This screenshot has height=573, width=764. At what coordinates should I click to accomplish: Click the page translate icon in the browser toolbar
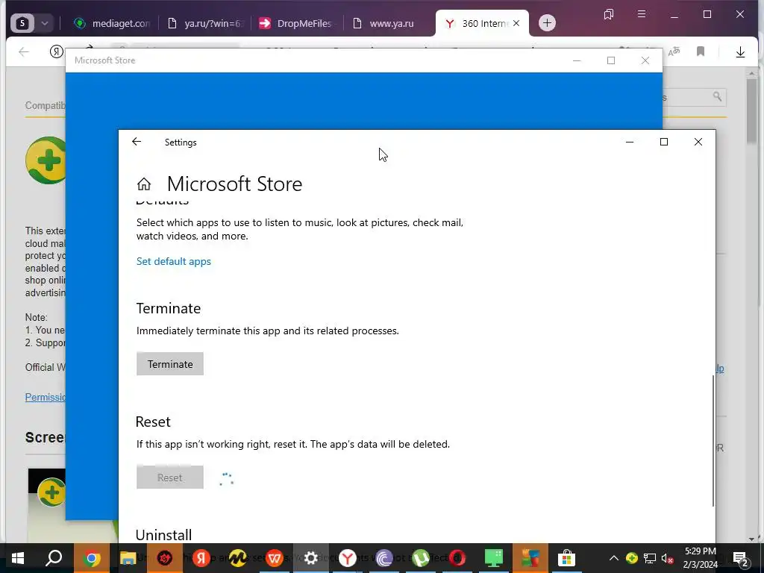(674, 51)
